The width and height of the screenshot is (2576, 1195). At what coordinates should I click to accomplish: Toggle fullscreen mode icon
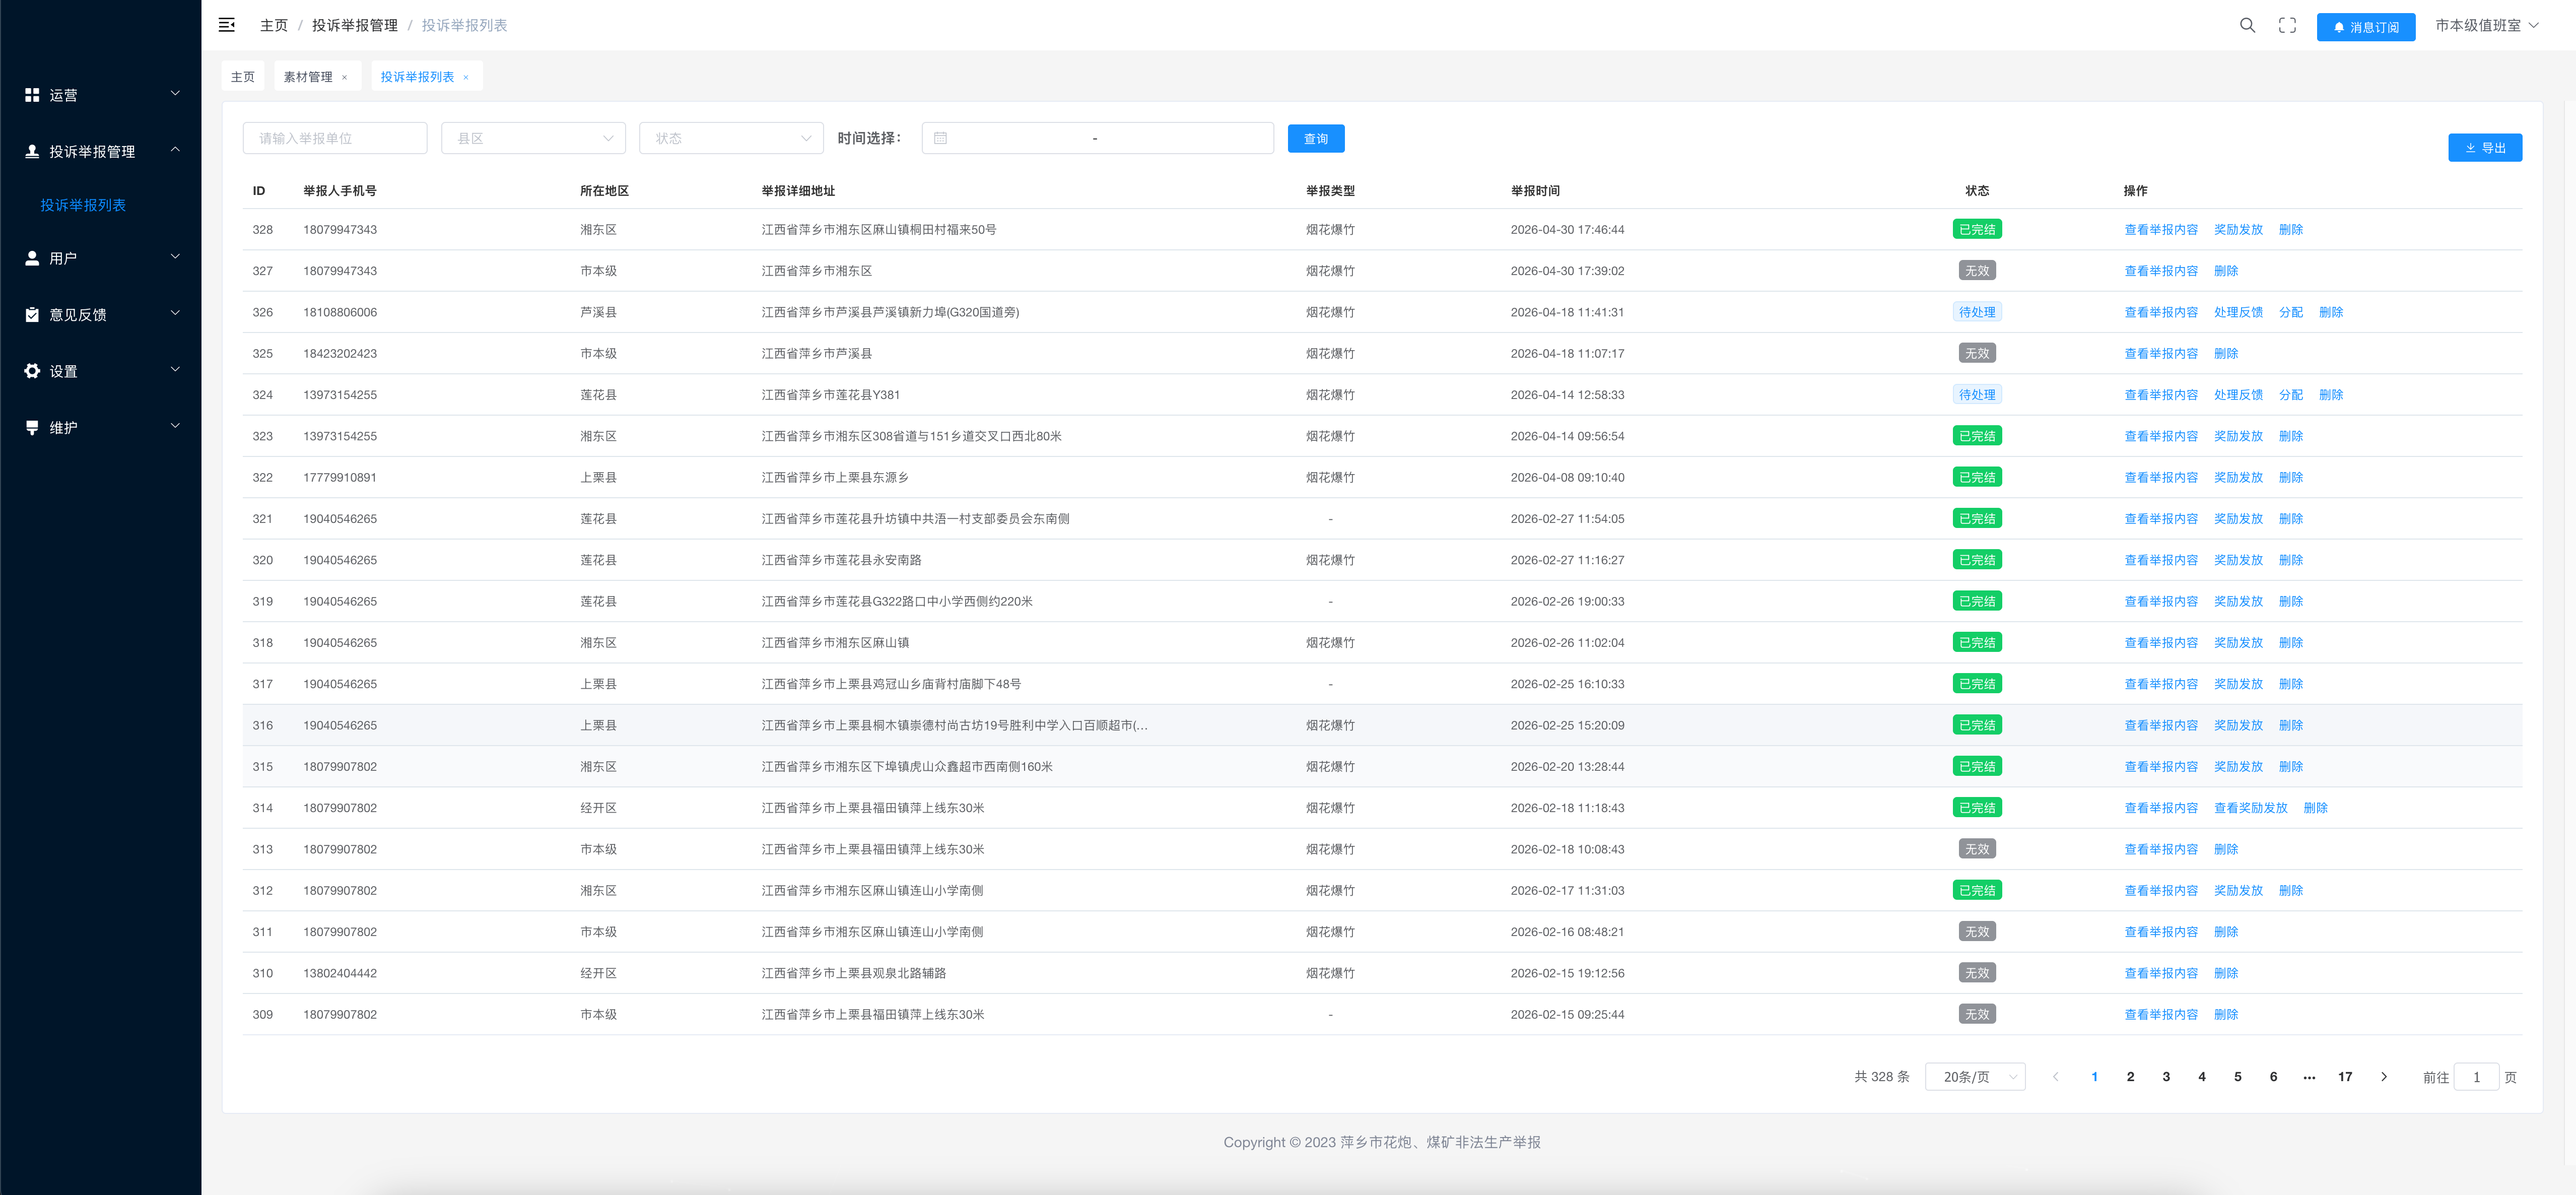coord(2287,25)
